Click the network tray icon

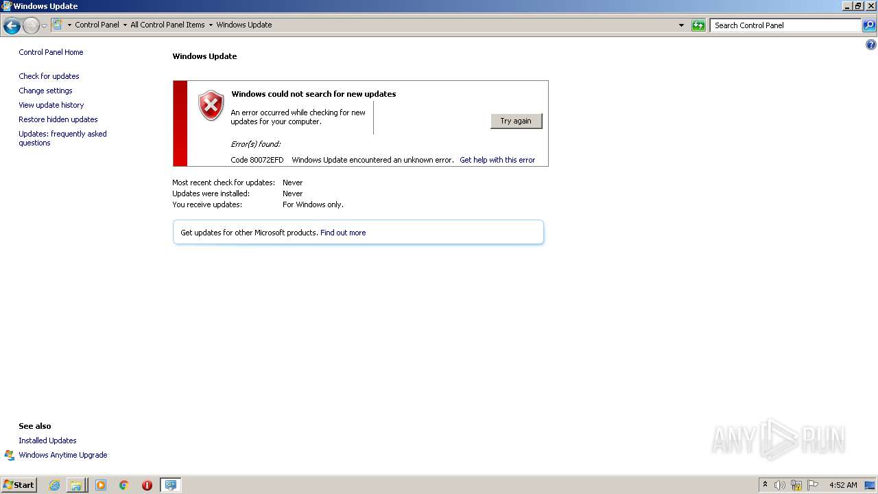(796, 485)
